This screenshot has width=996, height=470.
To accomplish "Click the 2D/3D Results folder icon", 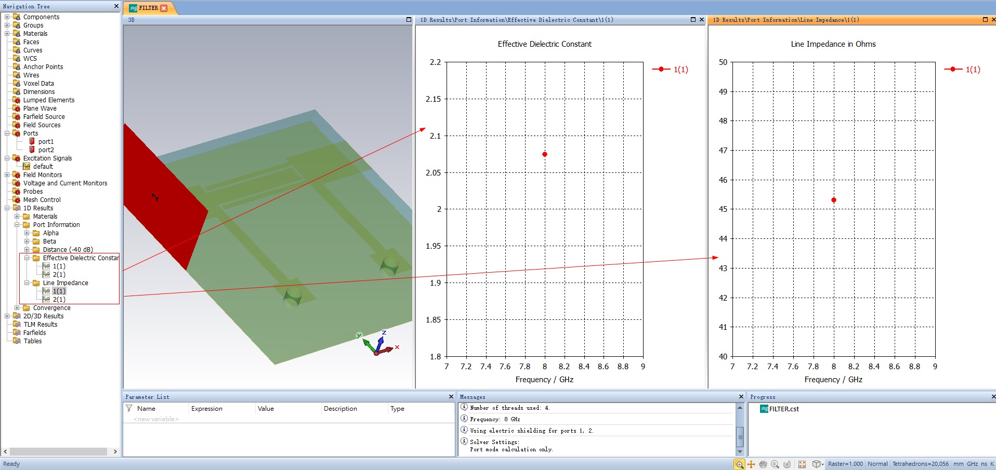I will click(x=17, y=316).
